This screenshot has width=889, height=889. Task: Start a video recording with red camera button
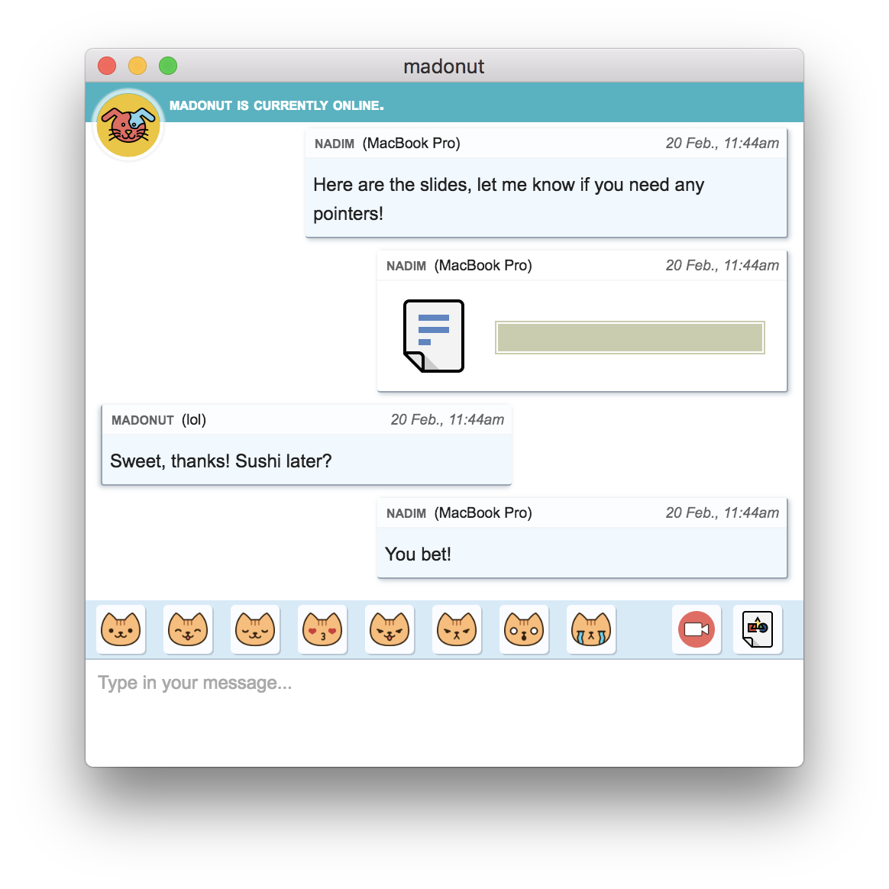click(x=697, y=629)
